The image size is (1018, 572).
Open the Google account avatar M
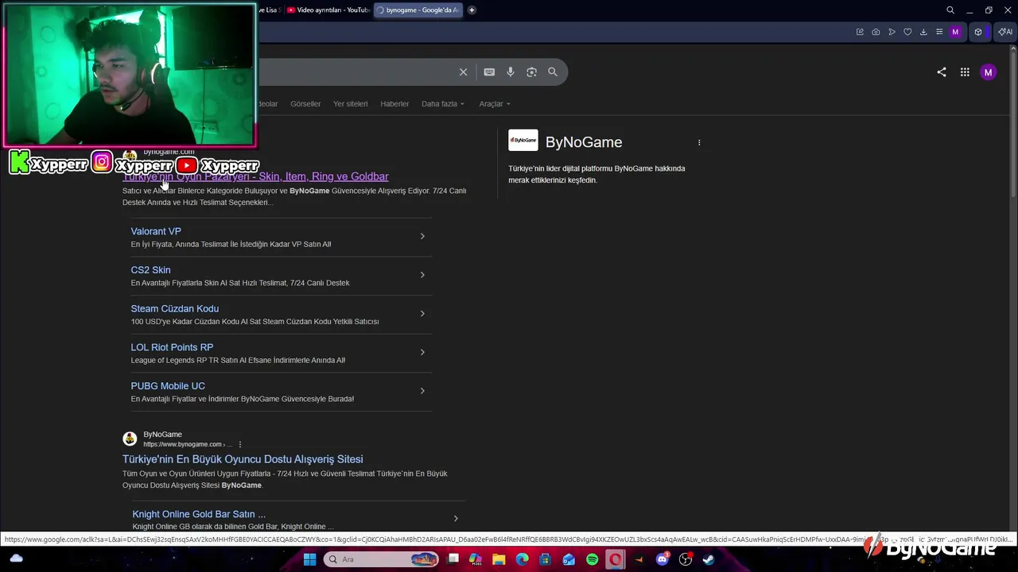pos(988,72)
